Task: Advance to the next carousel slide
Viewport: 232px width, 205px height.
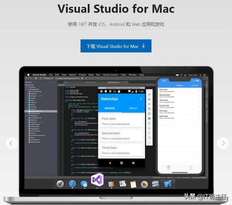Action: point(223,143)
